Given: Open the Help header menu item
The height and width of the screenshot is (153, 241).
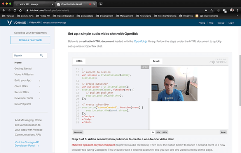Looking at the screenshot, I should (x=211, y=23).
